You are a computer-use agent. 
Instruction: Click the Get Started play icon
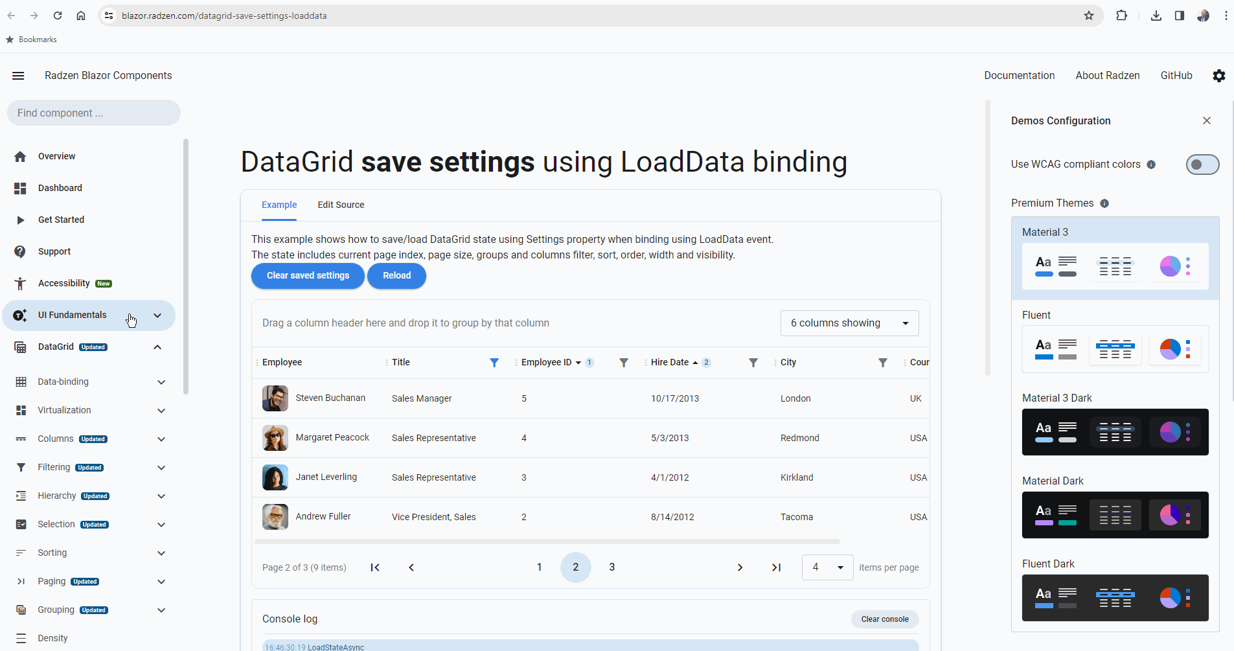pyautogui.click(x=20, y=220)
